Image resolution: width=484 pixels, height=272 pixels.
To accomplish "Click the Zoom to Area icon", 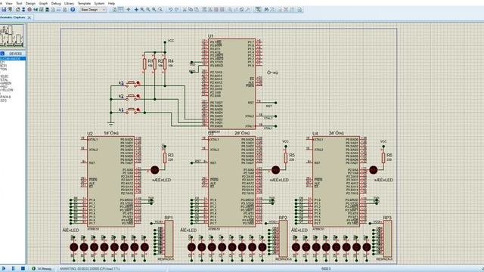I will [x=160, y=10].
